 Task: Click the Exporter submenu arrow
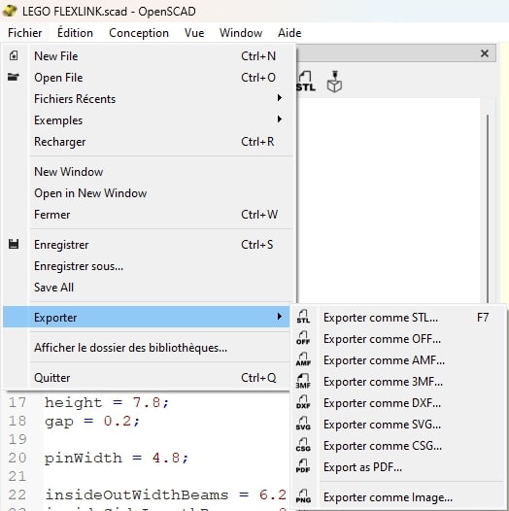click(x=279, y=317)
